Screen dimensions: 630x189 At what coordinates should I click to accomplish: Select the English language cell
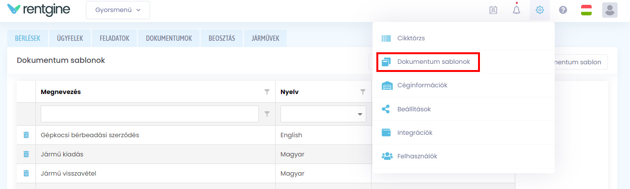click(x=323, y=135)
